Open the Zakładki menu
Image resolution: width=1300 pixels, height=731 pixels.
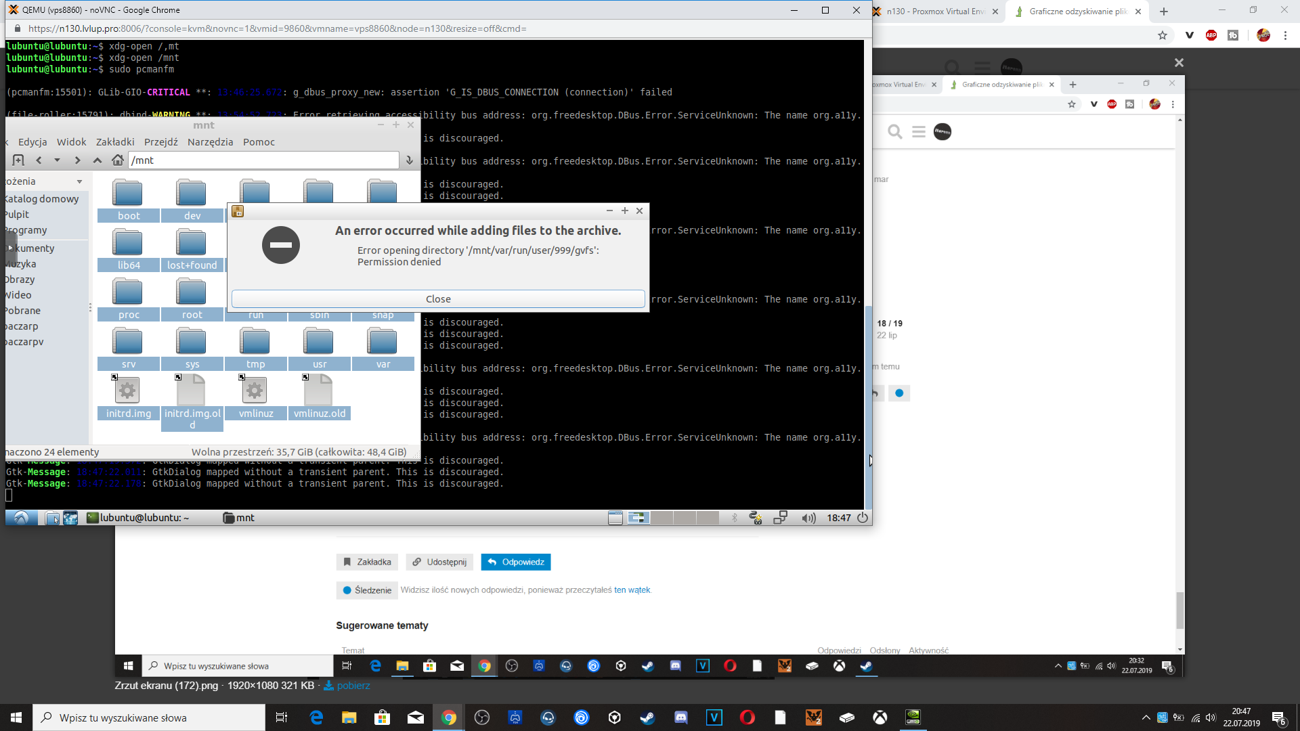[x=115, y=142]
